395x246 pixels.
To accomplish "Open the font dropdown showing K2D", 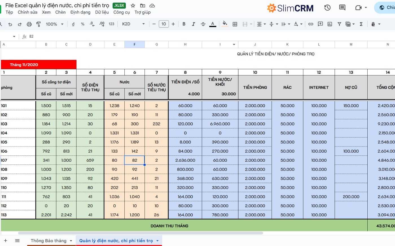I will tap(132, 24).
